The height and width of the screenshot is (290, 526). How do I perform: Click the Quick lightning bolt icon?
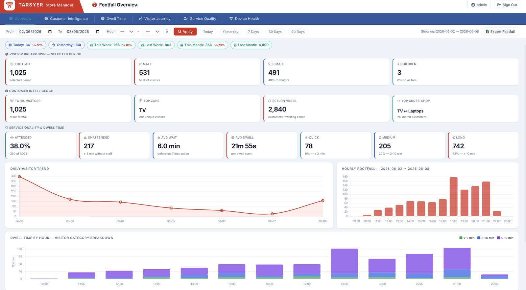(x=306, y=138)
